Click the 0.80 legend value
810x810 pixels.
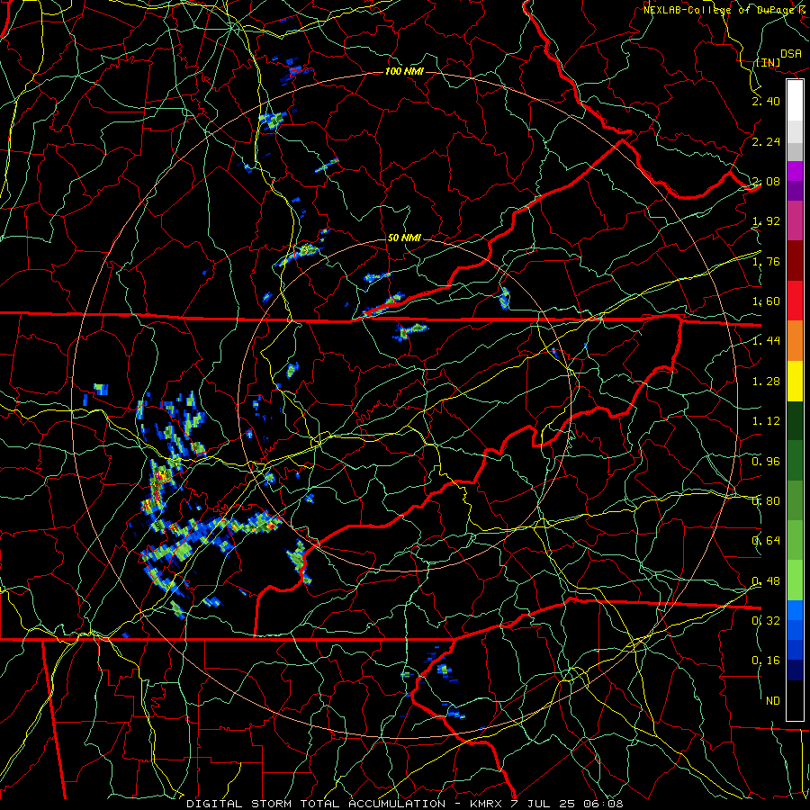click(x=766, y=501)
